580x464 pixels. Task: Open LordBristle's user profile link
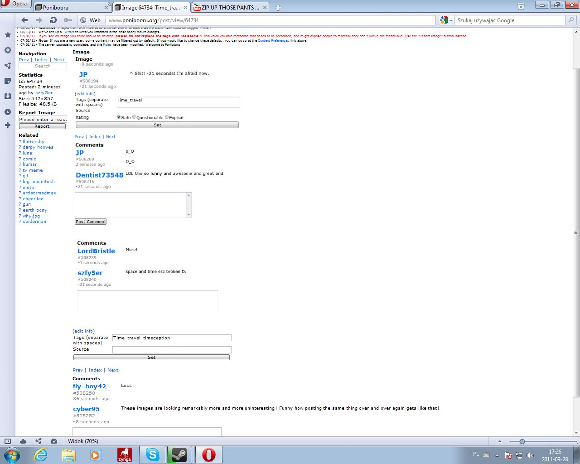(96, 251)
